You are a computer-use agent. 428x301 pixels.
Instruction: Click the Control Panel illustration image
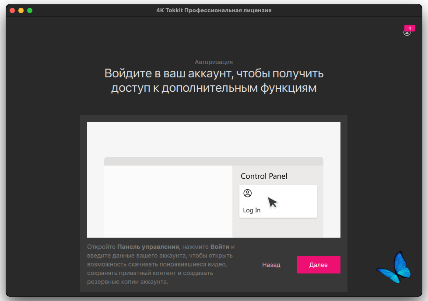[214, 180]
